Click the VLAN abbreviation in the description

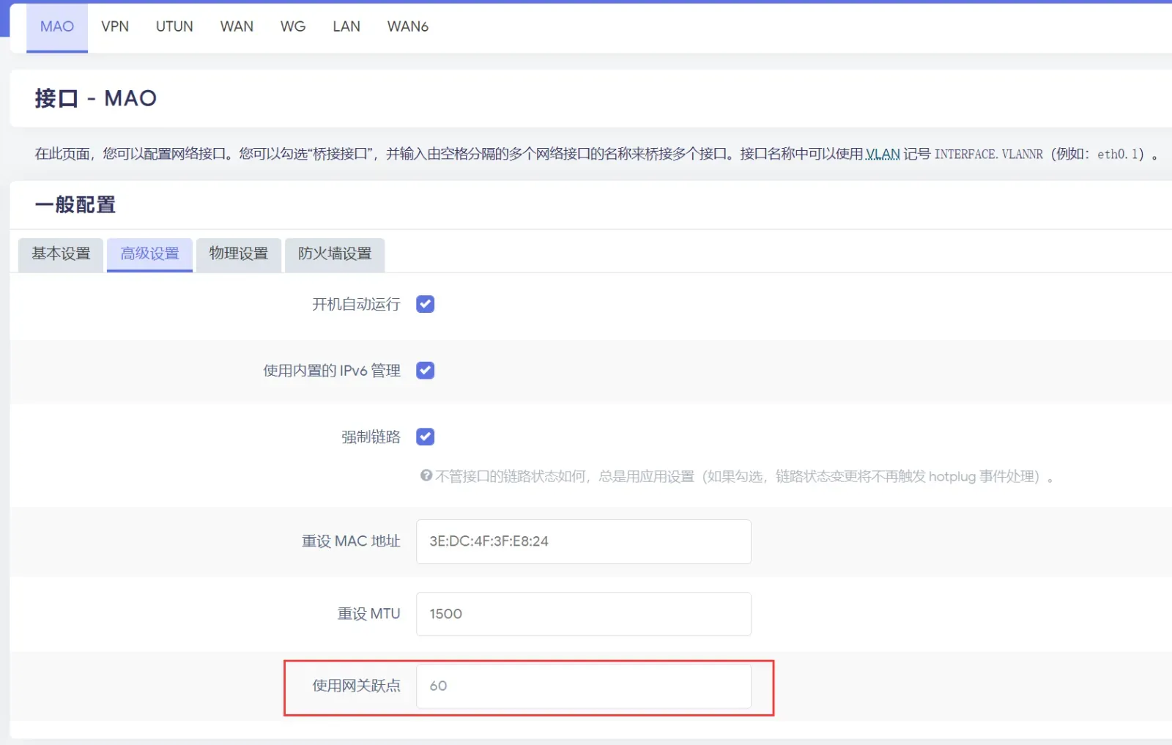click(x=883, y=154)
